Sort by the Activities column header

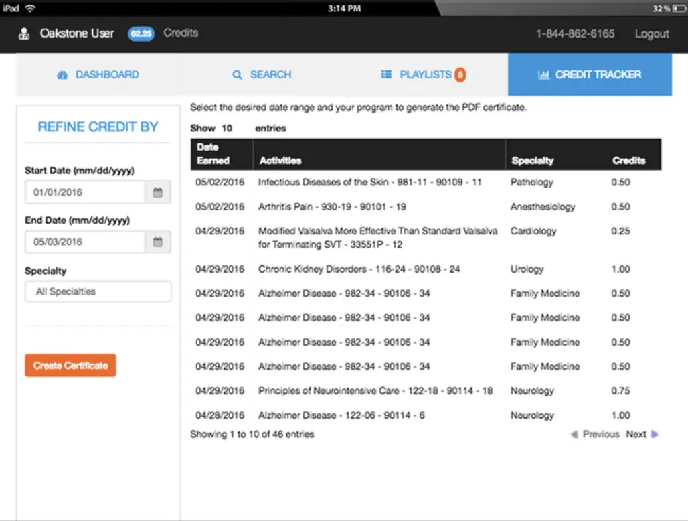(379, 154)
